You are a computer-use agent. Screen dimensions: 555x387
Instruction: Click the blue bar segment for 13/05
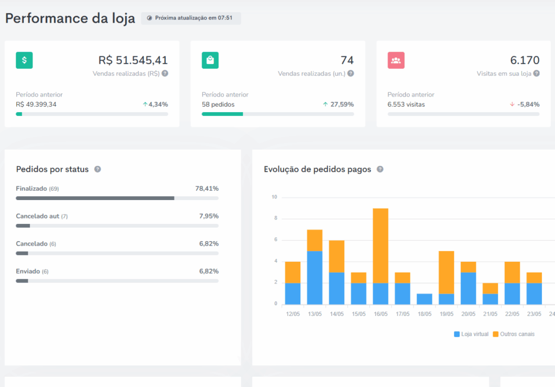pyautogui.click(x=315, y=277)
